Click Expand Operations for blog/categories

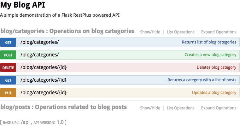[x=219, y=32]
